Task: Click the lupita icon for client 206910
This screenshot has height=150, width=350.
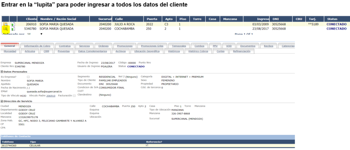Action: [5, 25]
